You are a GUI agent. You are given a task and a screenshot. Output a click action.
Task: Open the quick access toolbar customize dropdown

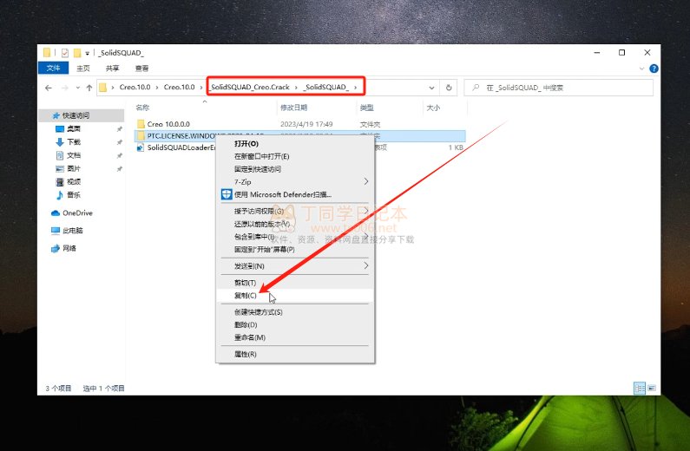pyautogui.click(x=87, y=53)
